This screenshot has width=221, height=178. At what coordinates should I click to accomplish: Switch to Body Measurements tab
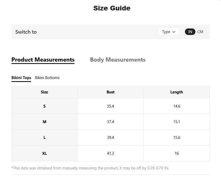[118, 60]
